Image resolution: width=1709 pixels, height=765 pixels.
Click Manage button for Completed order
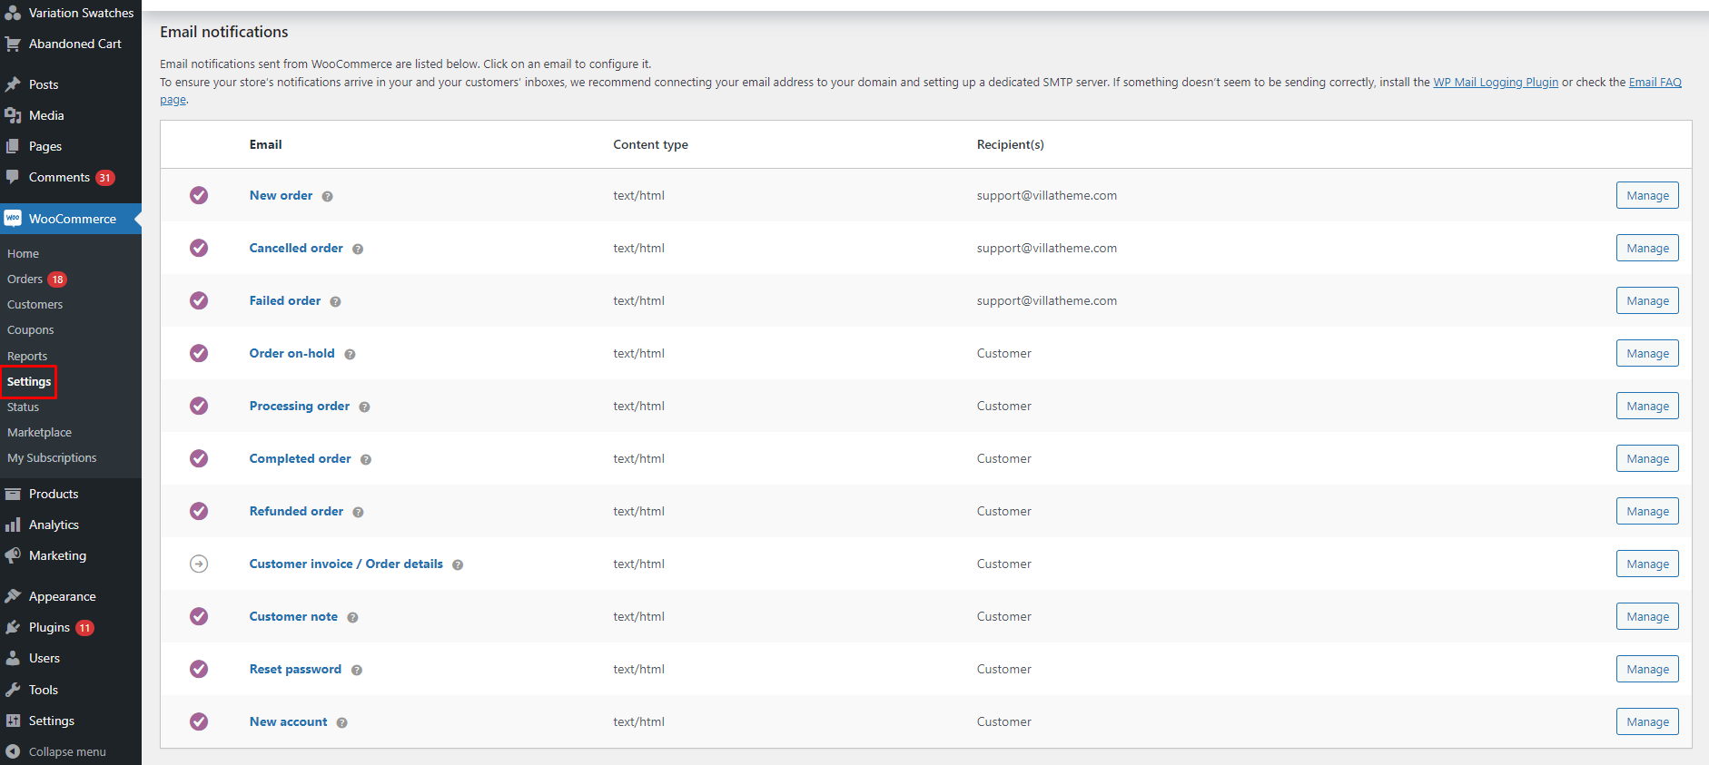point(1647,458)
